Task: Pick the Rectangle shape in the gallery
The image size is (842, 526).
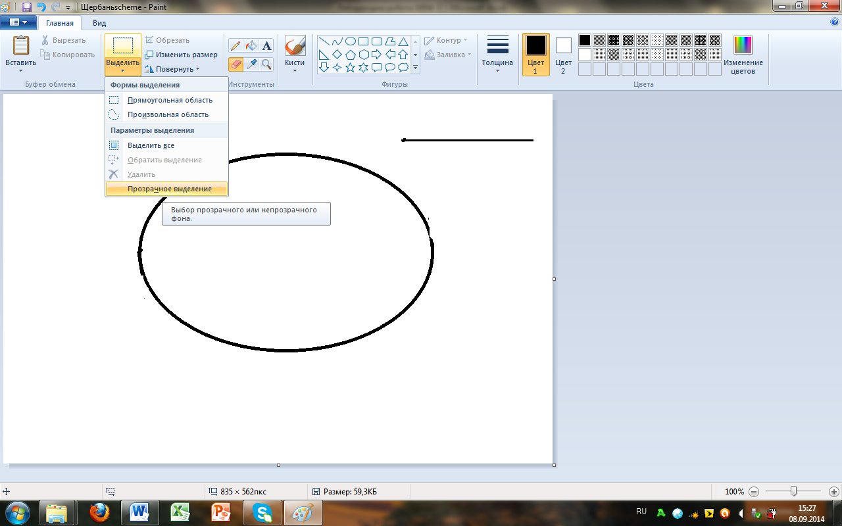Action: pyautogui.click(x=364, y=41)
